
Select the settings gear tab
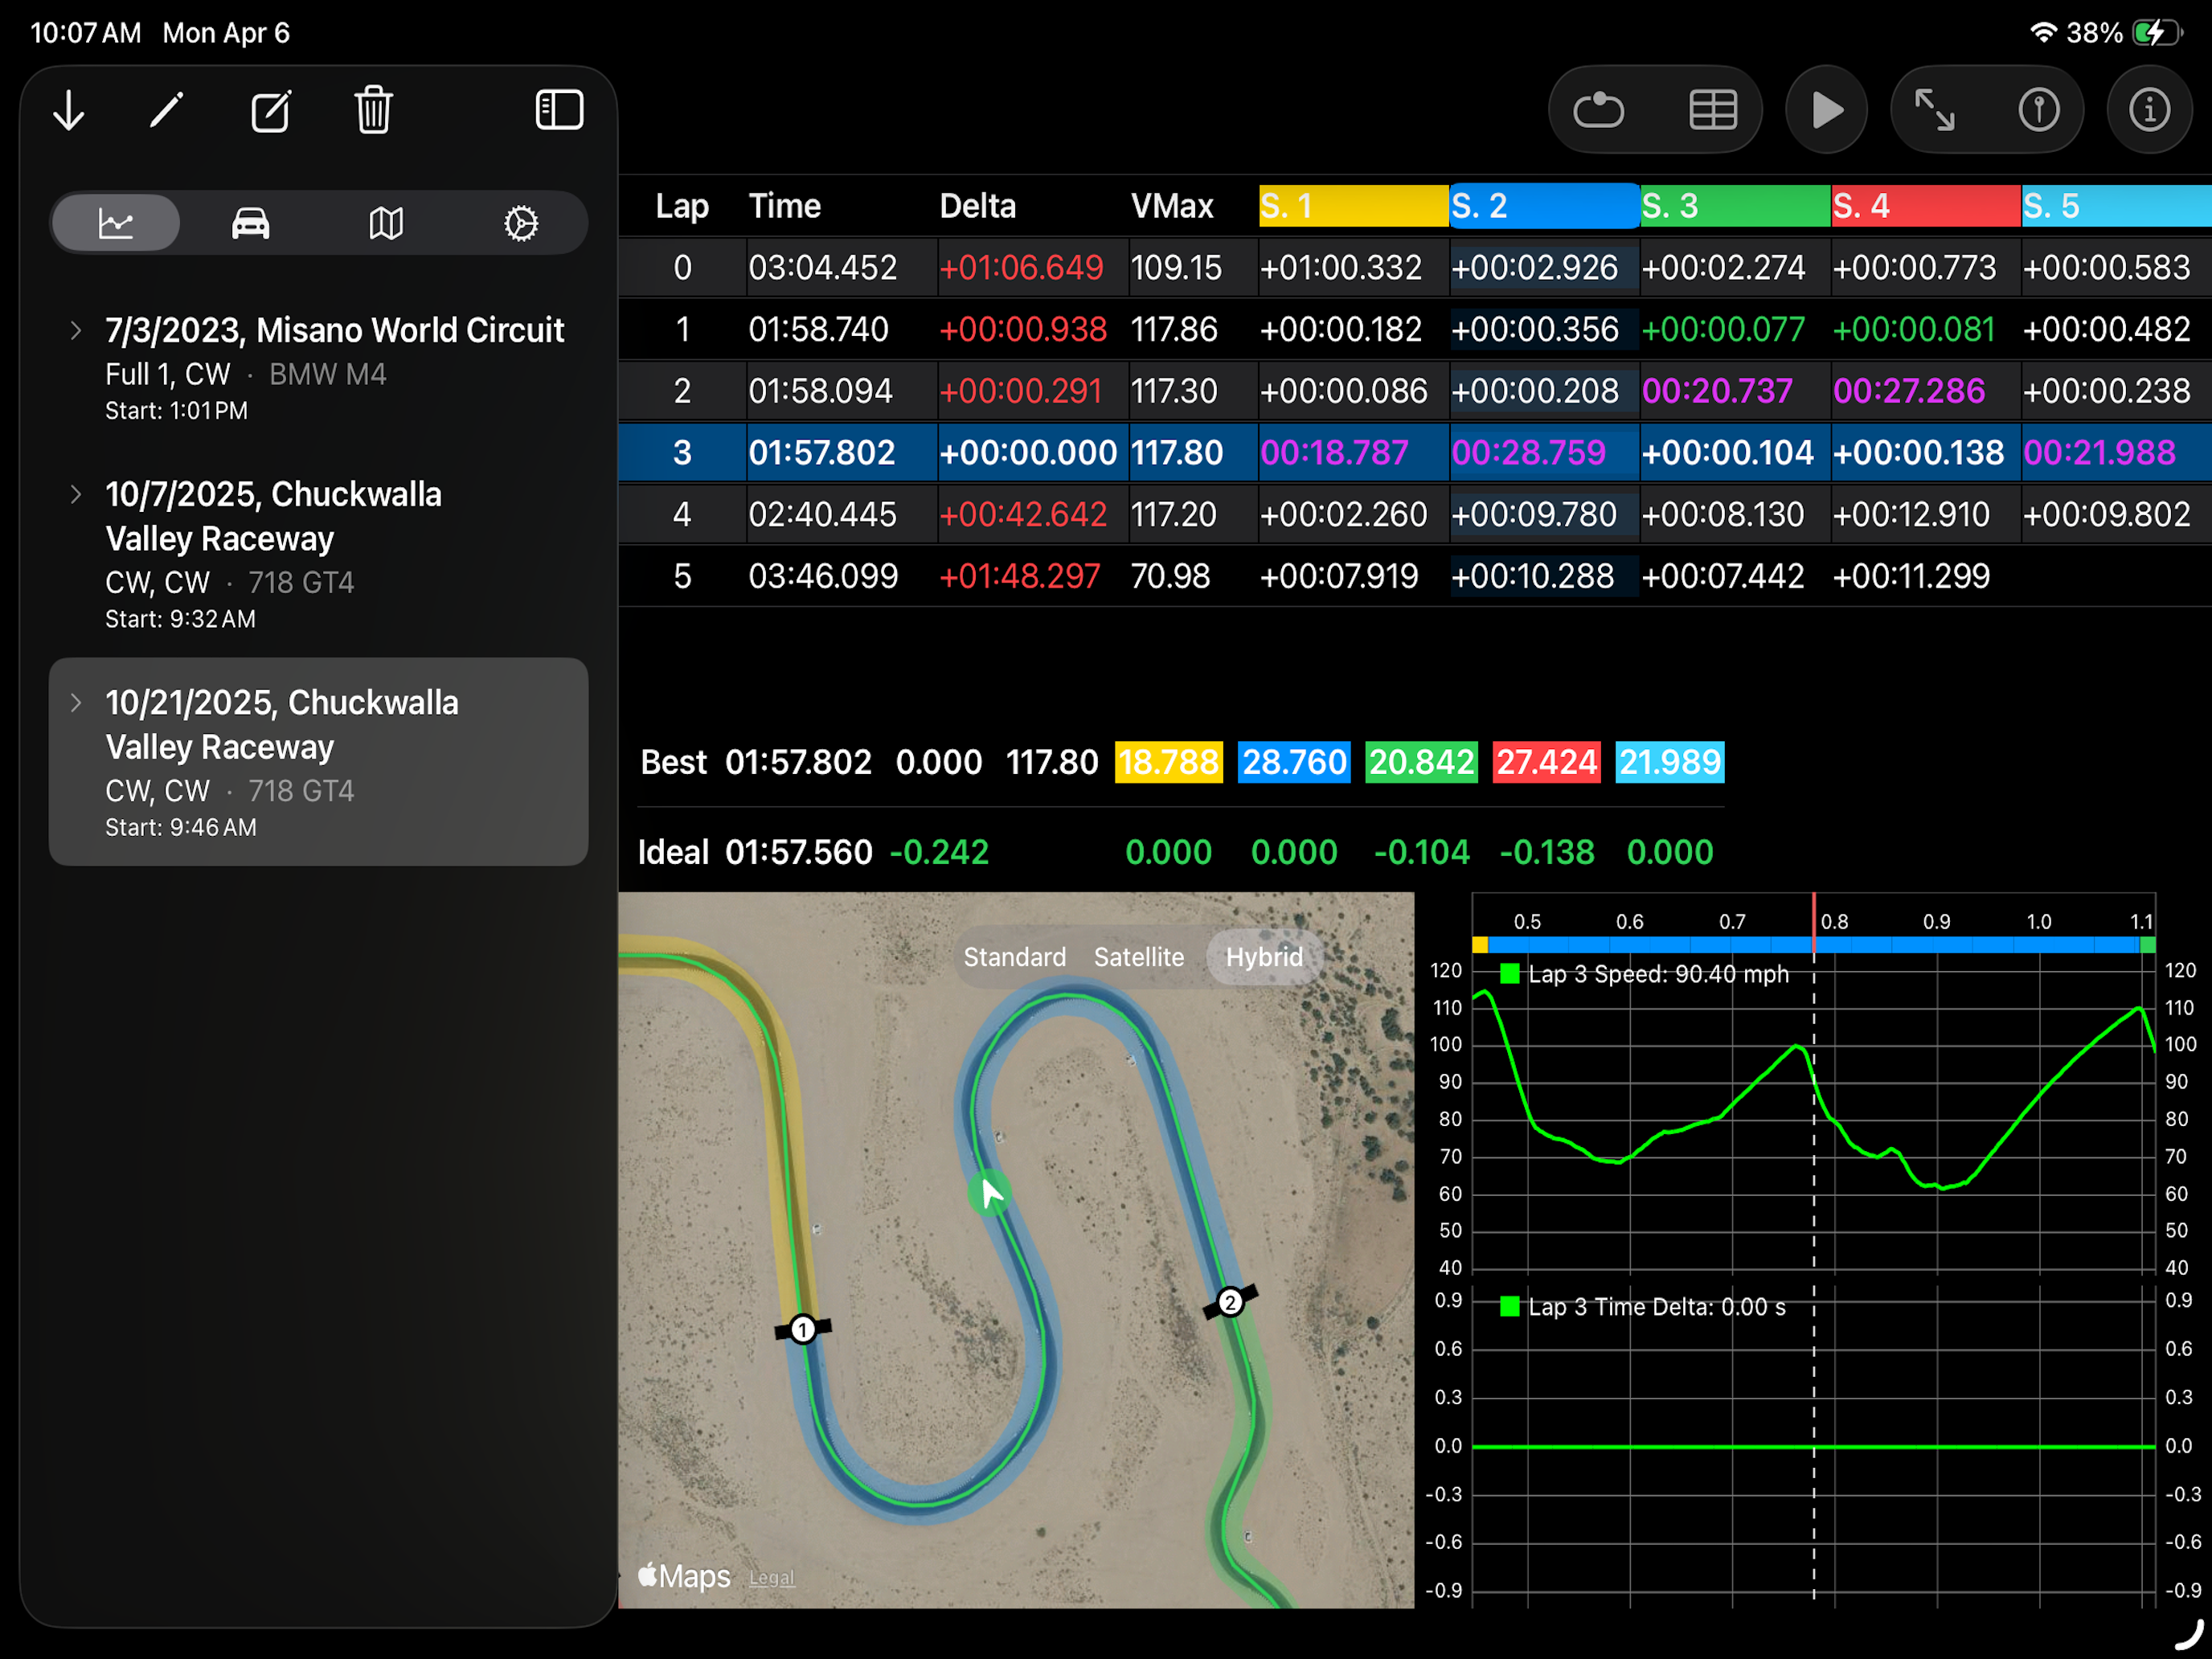coord(521,222)
